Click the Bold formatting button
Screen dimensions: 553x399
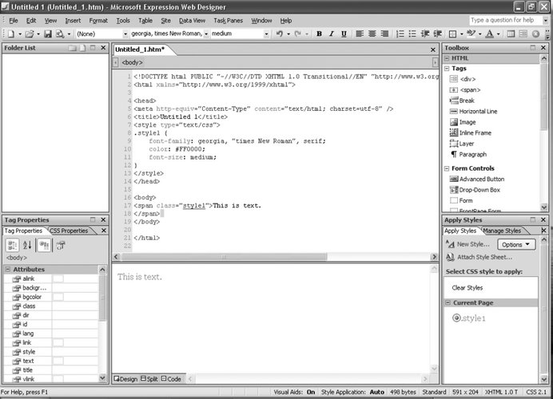(x=319, y=34)
